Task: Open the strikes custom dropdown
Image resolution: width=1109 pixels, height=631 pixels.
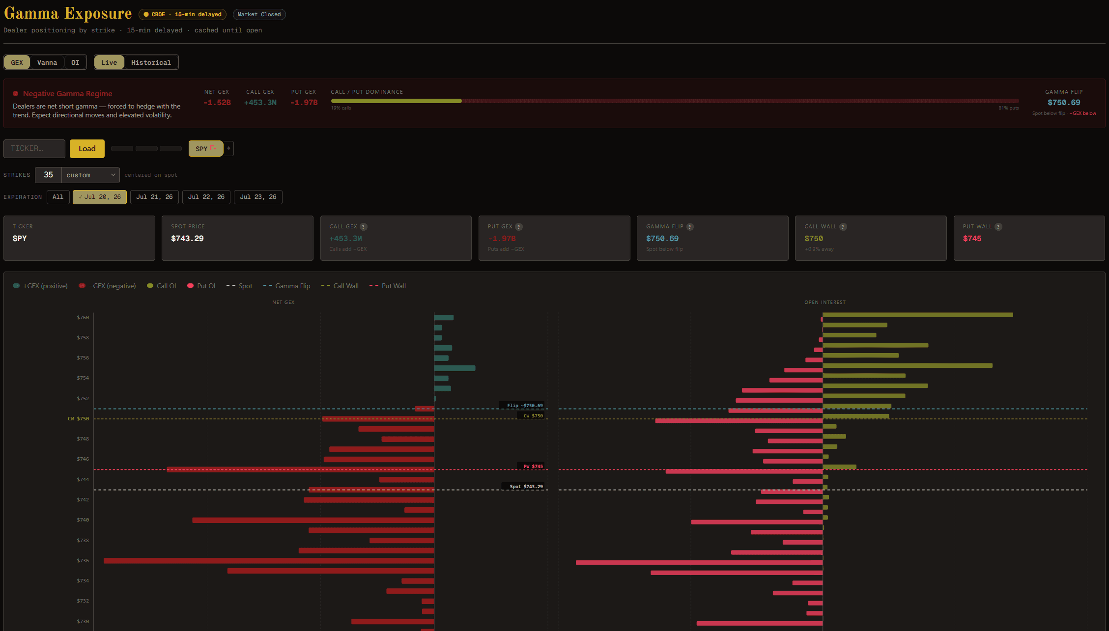Action: (91, 175)
